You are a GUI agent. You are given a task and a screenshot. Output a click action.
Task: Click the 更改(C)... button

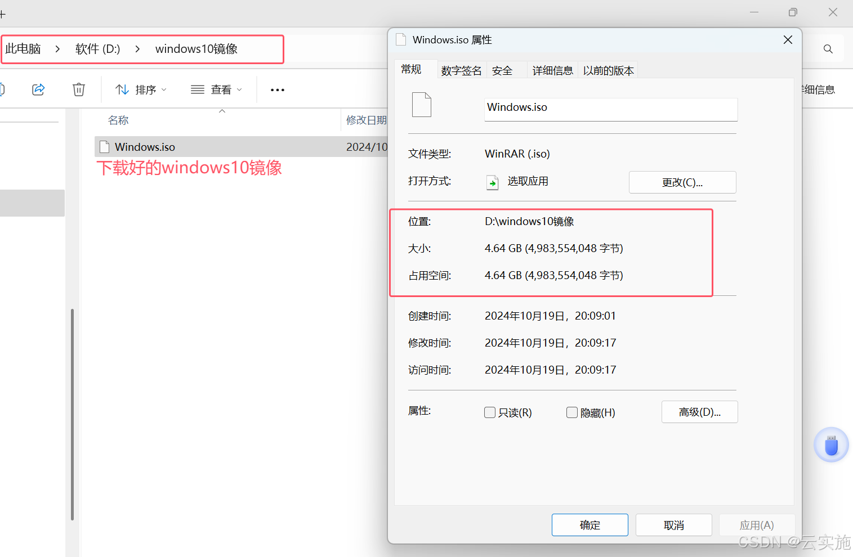(x=682, y=182)
